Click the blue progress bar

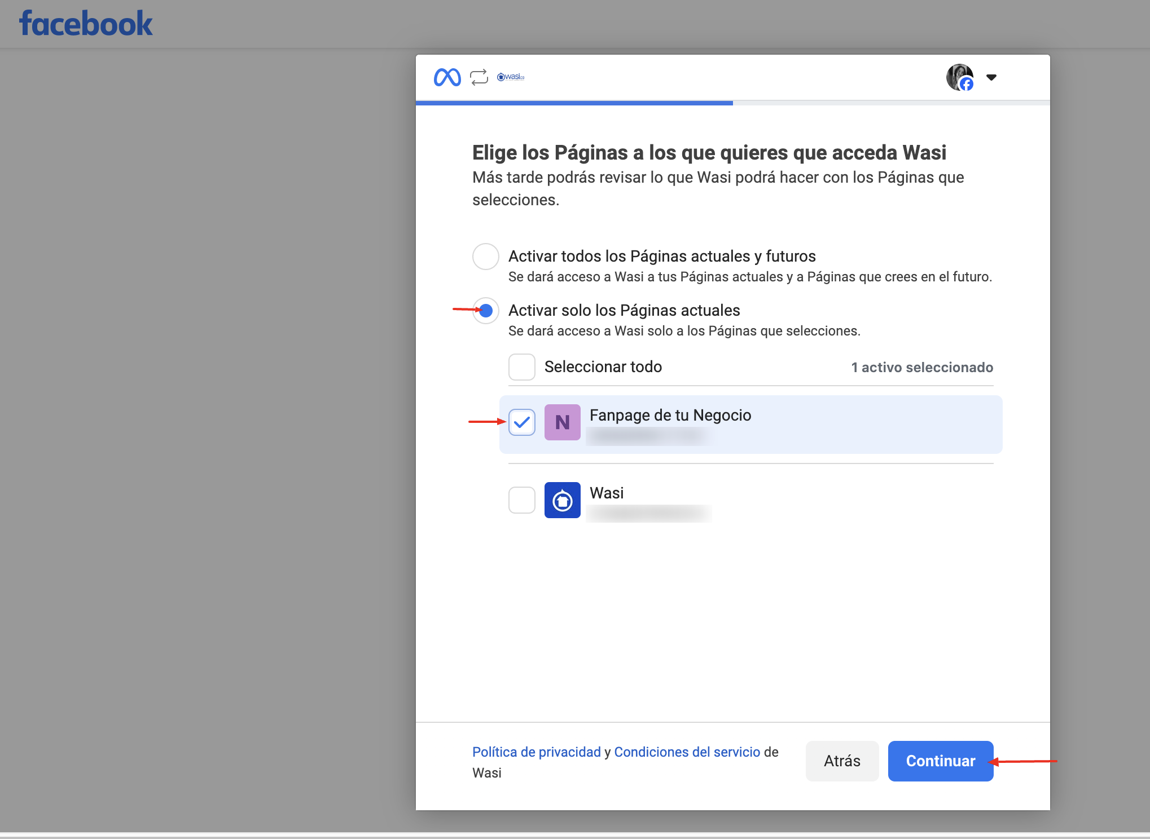click(x=574, y=103)
